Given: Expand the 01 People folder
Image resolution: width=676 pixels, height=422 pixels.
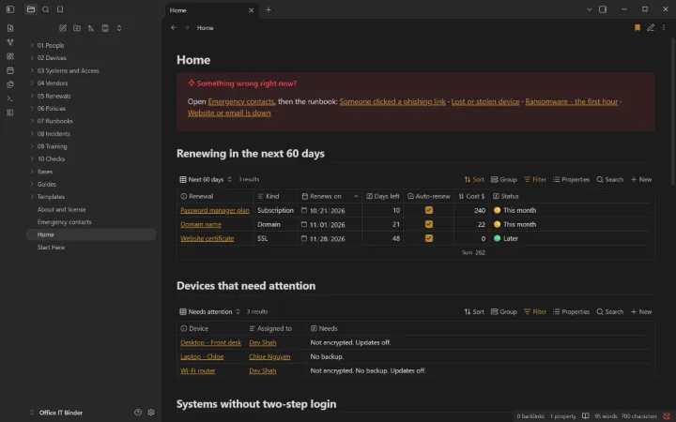Looking at the screenshot, I should point(50,45).
